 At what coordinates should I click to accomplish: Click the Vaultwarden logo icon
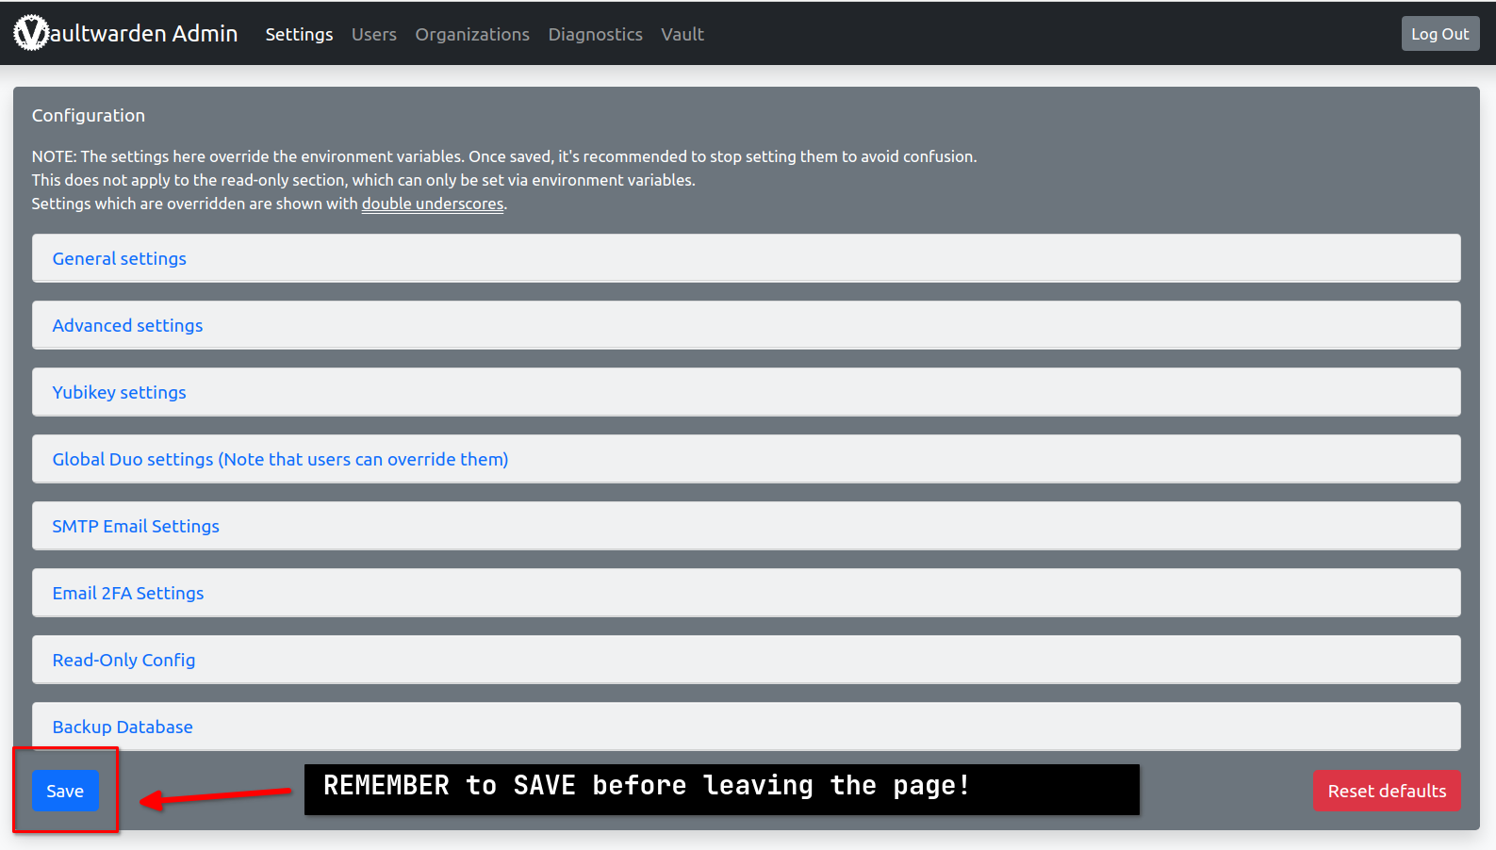pyautogui.click(x=31, y=33)
